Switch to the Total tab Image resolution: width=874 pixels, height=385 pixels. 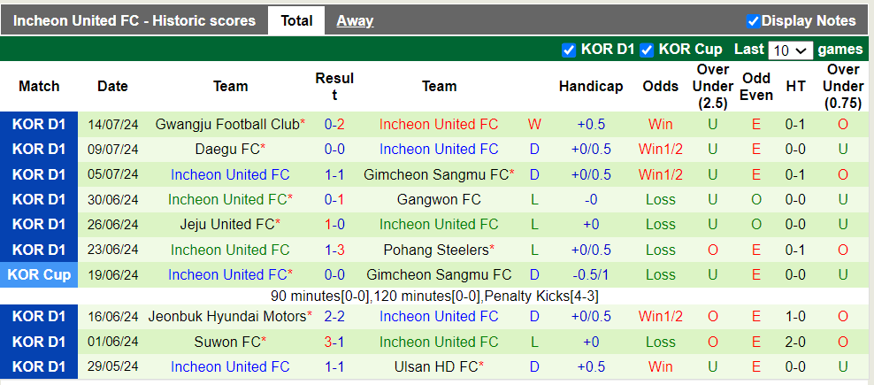[x=296, y=20]
